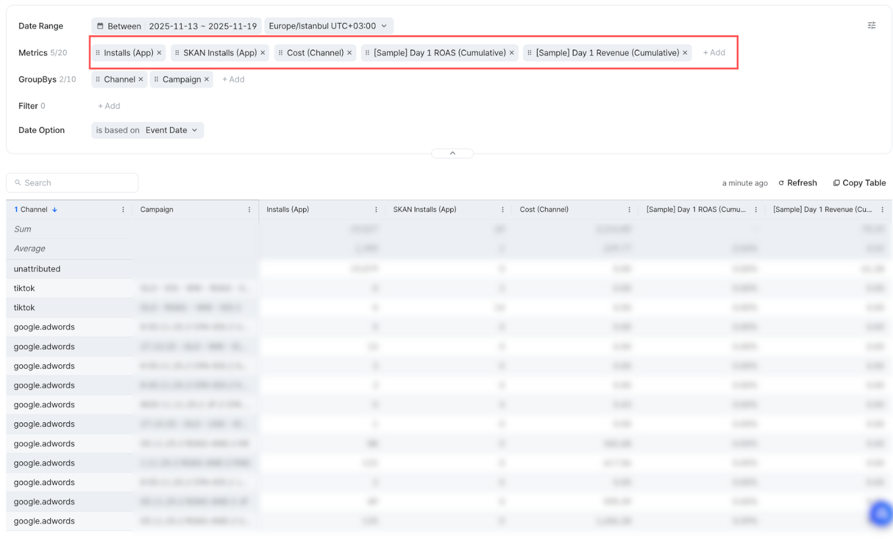Viewport: 893px width, 539px height.
Task: Click drag handle of Day 1 ROAS chip
Action: 367,53
